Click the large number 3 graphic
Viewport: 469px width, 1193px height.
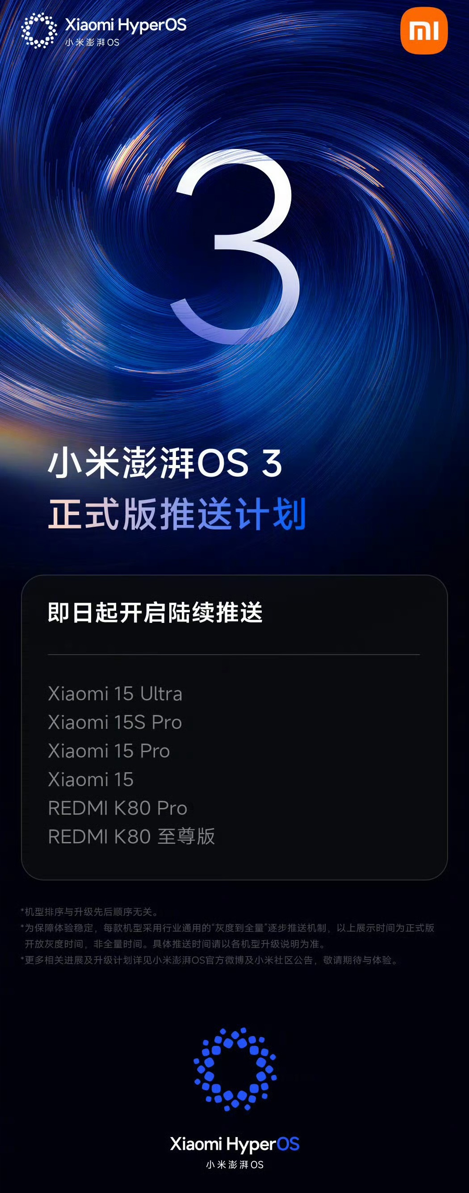[x=234, y=247]
